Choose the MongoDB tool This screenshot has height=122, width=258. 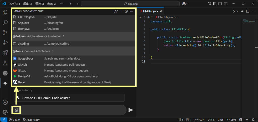click(73, 76)
